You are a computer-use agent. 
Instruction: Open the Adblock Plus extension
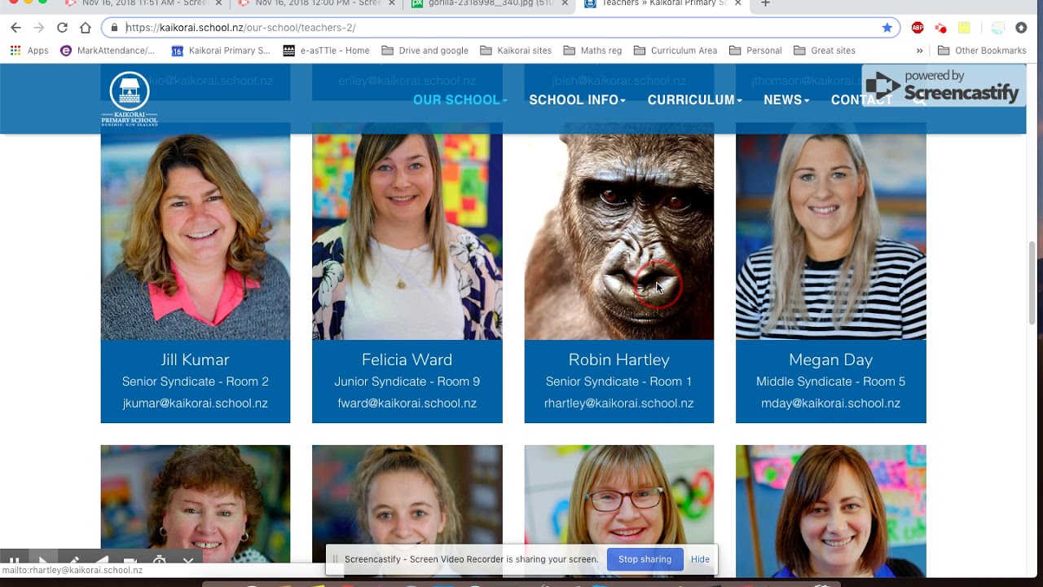pyautogui.click(x=918, y=28)
